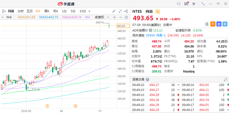Open related HK stock 09999 link
Viewport: 229px width, 113px height.
(x=150, y=35)
